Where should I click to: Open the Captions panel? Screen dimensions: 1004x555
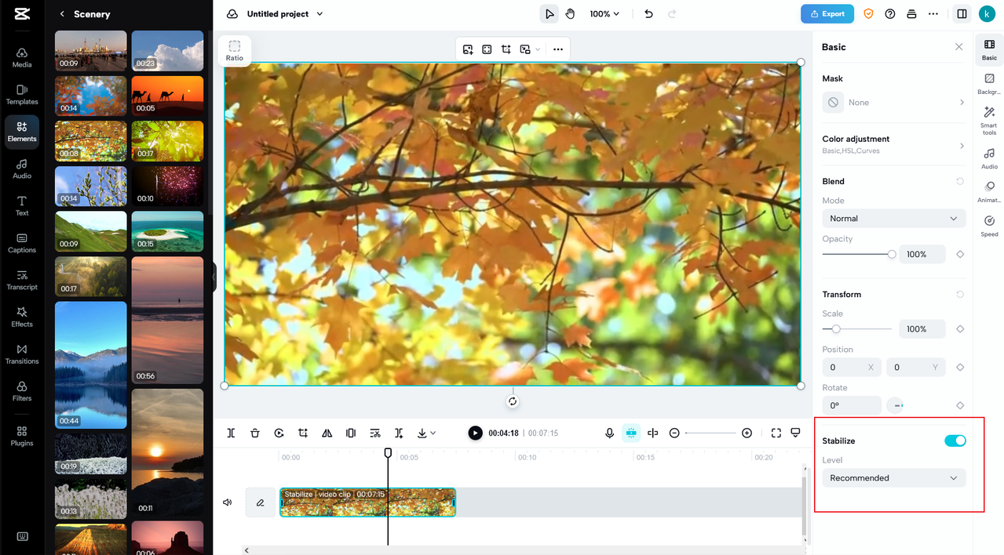pyautogui.click(x=22, y=243)
